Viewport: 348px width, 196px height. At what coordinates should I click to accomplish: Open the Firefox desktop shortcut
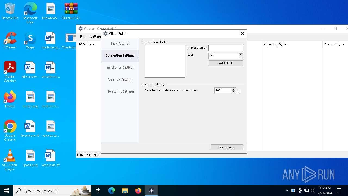pyautogui.click(x=10, y=99)
